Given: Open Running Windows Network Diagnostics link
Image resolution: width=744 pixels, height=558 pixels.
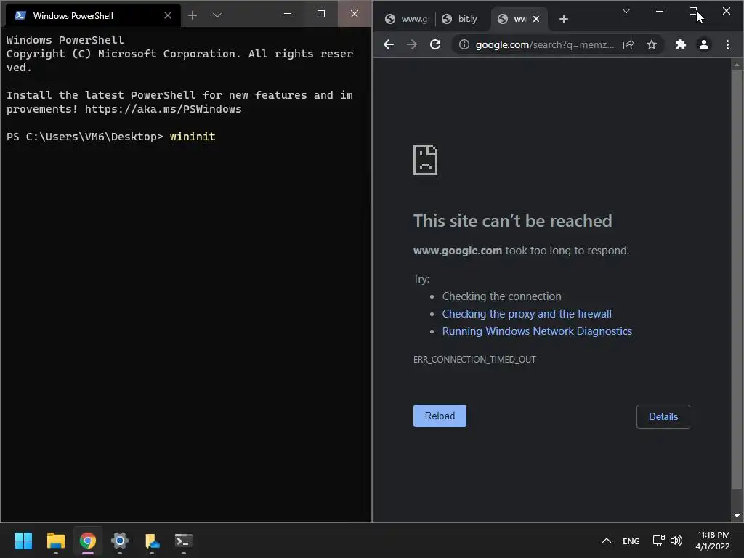Looking at the screenshot, I should tap(537, 331).
